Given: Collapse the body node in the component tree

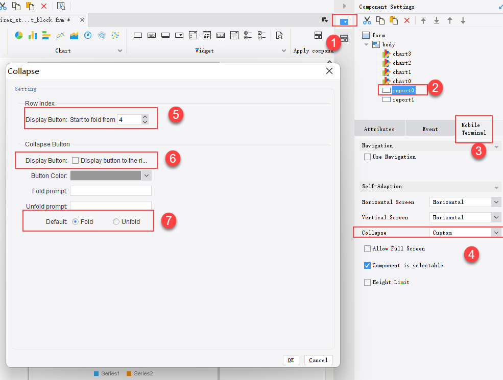Looking at the screenshot, I should [366, 44].
